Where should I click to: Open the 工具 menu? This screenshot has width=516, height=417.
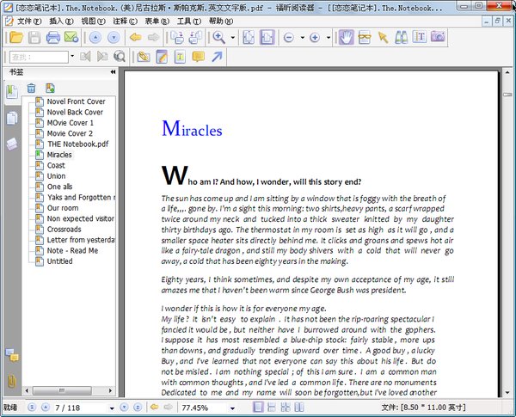(x=189, y=21)
